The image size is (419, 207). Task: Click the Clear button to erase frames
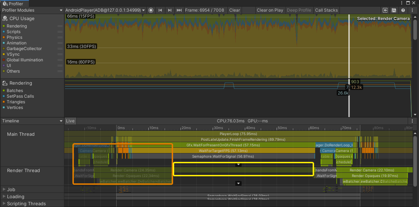coord(234,10)
